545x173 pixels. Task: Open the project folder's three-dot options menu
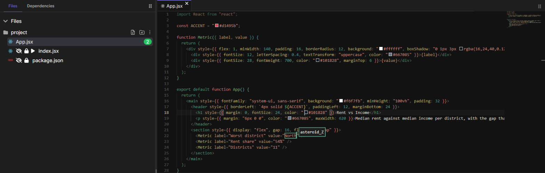click(x=150, y=32)
